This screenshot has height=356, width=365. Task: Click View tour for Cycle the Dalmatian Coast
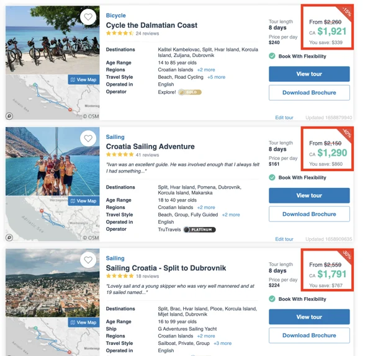pos(309,74)
